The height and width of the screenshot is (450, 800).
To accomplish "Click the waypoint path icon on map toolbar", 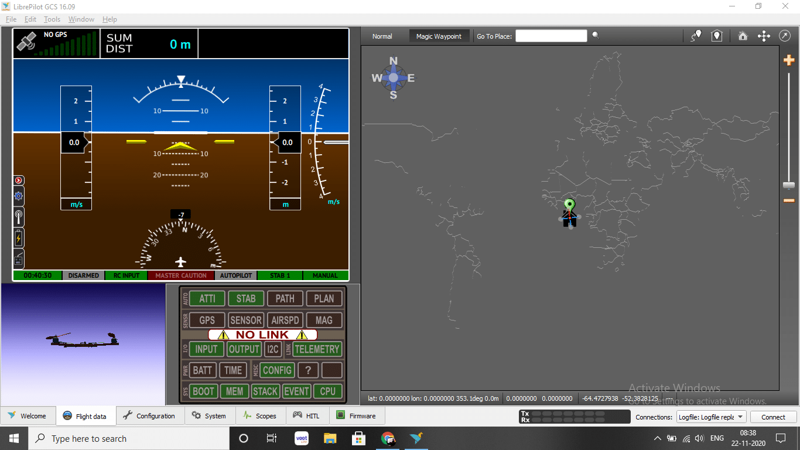I will point(696,36).
